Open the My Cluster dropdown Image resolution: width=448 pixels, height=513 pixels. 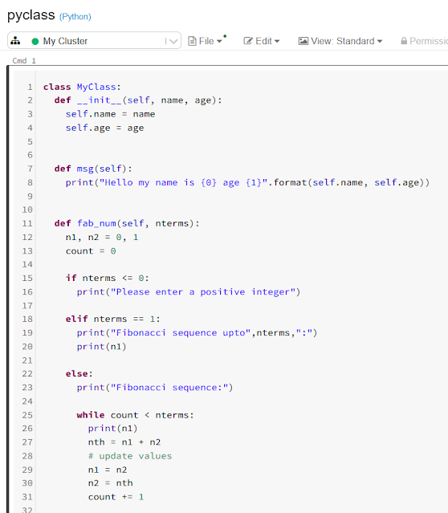point(94,41)
